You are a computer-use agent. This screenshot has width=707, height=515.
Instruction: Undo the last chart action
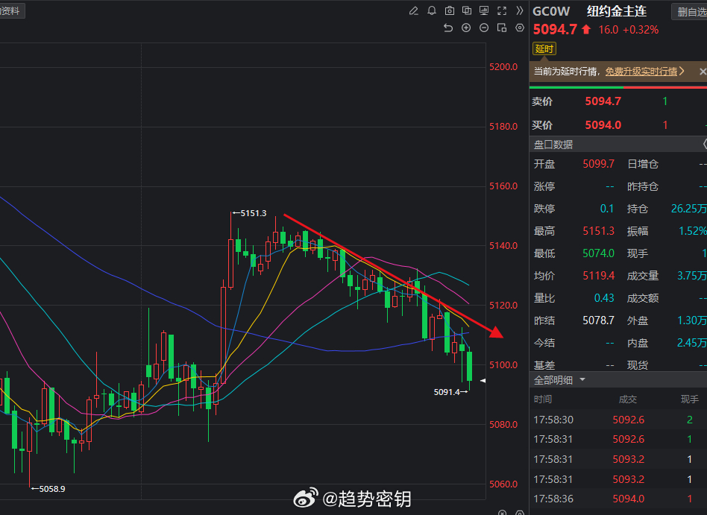coord(448,28)
